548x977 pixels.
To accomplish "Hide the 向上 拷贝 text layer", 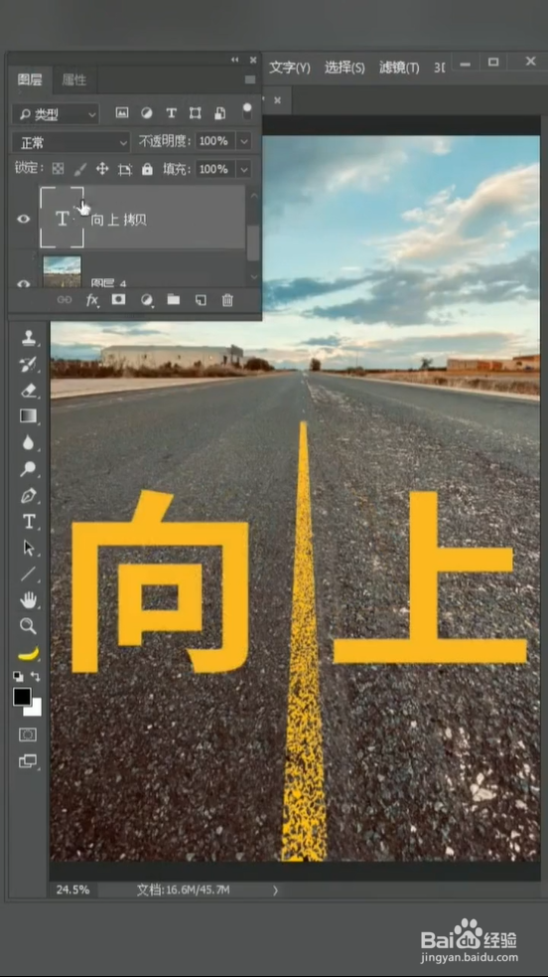I will (x=24, y=219).
